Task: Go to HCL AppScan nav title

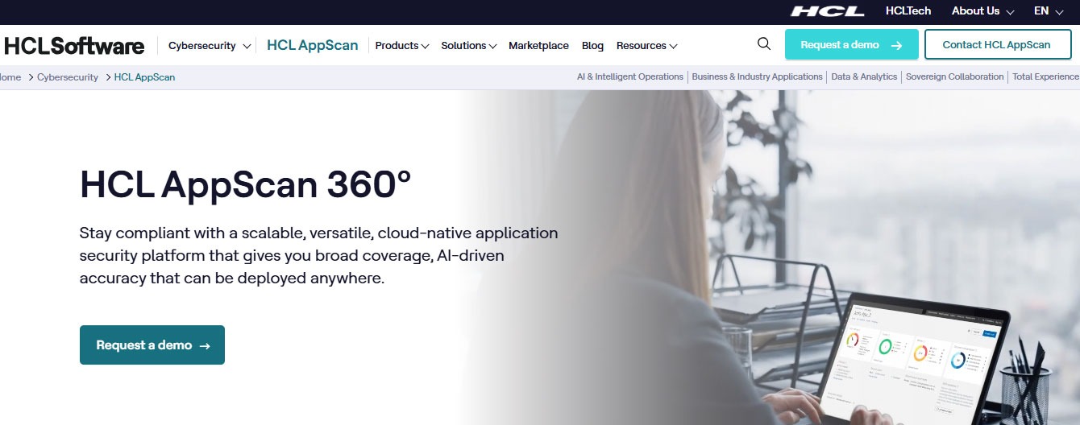Action: pyautogui.click(x=312, y=45)
